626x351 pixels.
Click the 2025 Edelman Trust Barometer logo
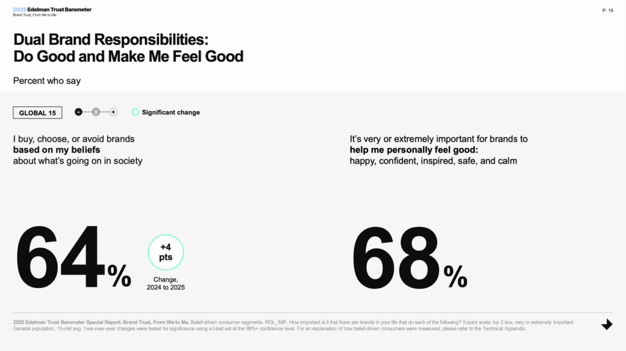(x=52, y=9)
